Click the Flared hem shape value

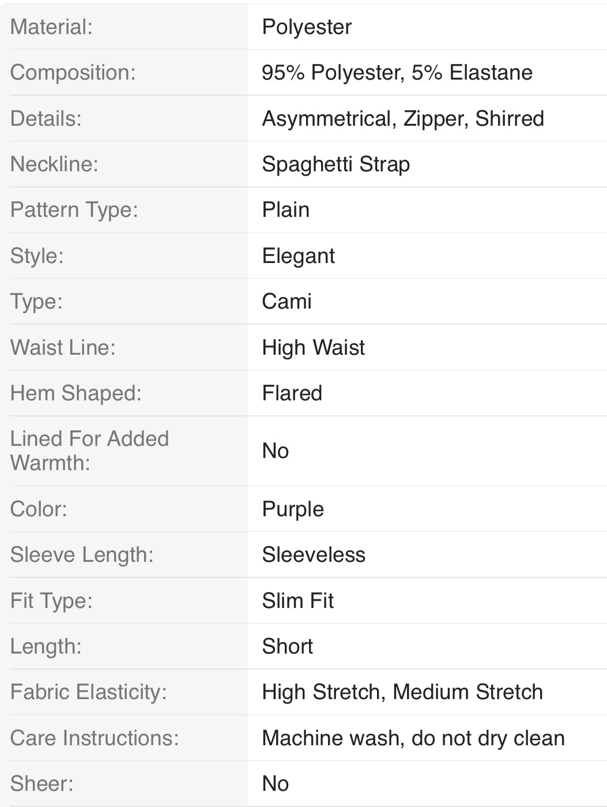(x=292, y=393)
